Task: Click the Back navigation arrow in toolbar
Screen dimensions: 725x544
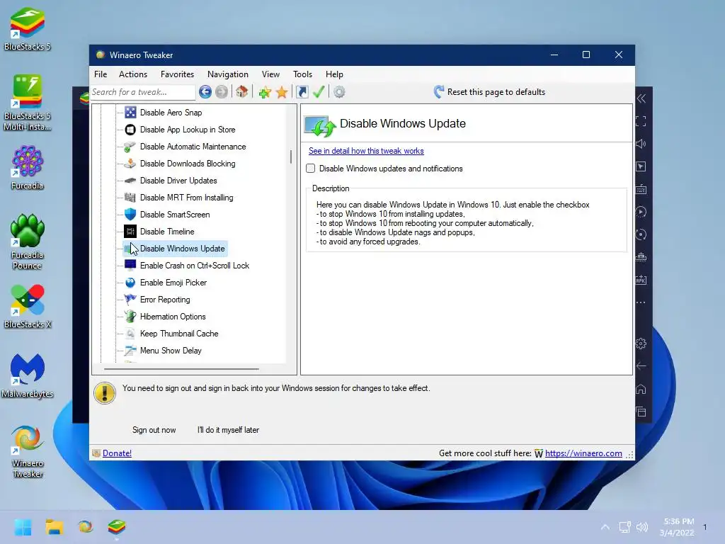Action: click(205, 92)
